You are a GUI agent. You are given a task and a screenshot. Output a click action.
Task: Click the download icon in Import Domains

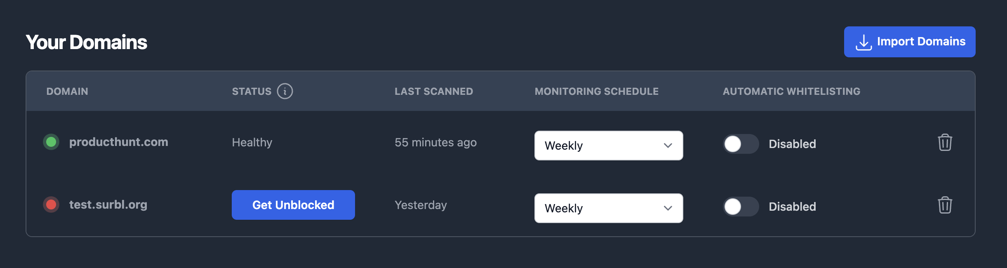pos(863,42)
